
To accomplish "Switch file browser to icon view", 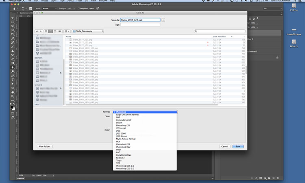I will [46, 31].
